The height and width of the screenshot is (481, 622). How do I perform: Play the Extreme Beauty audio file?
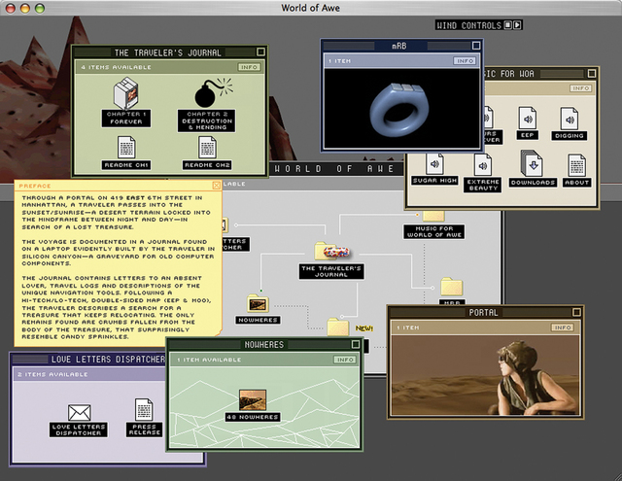[483, 165]
